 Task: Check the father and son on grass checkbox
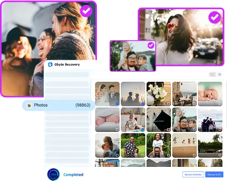(143, 155)
